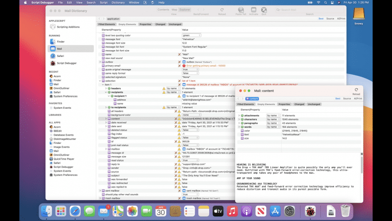
Task: Toggle Unchanged in Mail: content window
Action: point(314,104)
